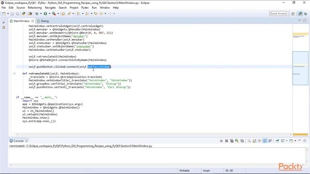310x174 pixels.
Task: Click the External Tools run icon
Action: pos(54,14)
